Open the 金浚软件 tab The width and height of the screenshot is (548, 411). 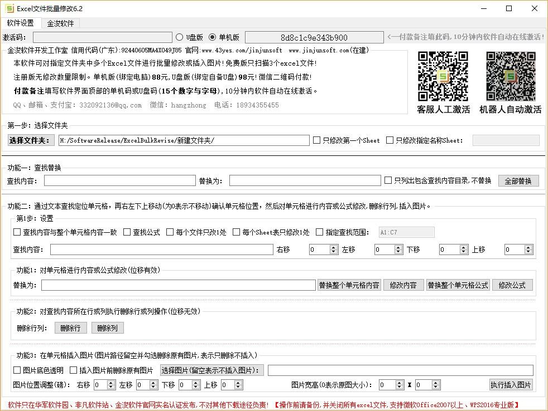click(x=60, y=23)
